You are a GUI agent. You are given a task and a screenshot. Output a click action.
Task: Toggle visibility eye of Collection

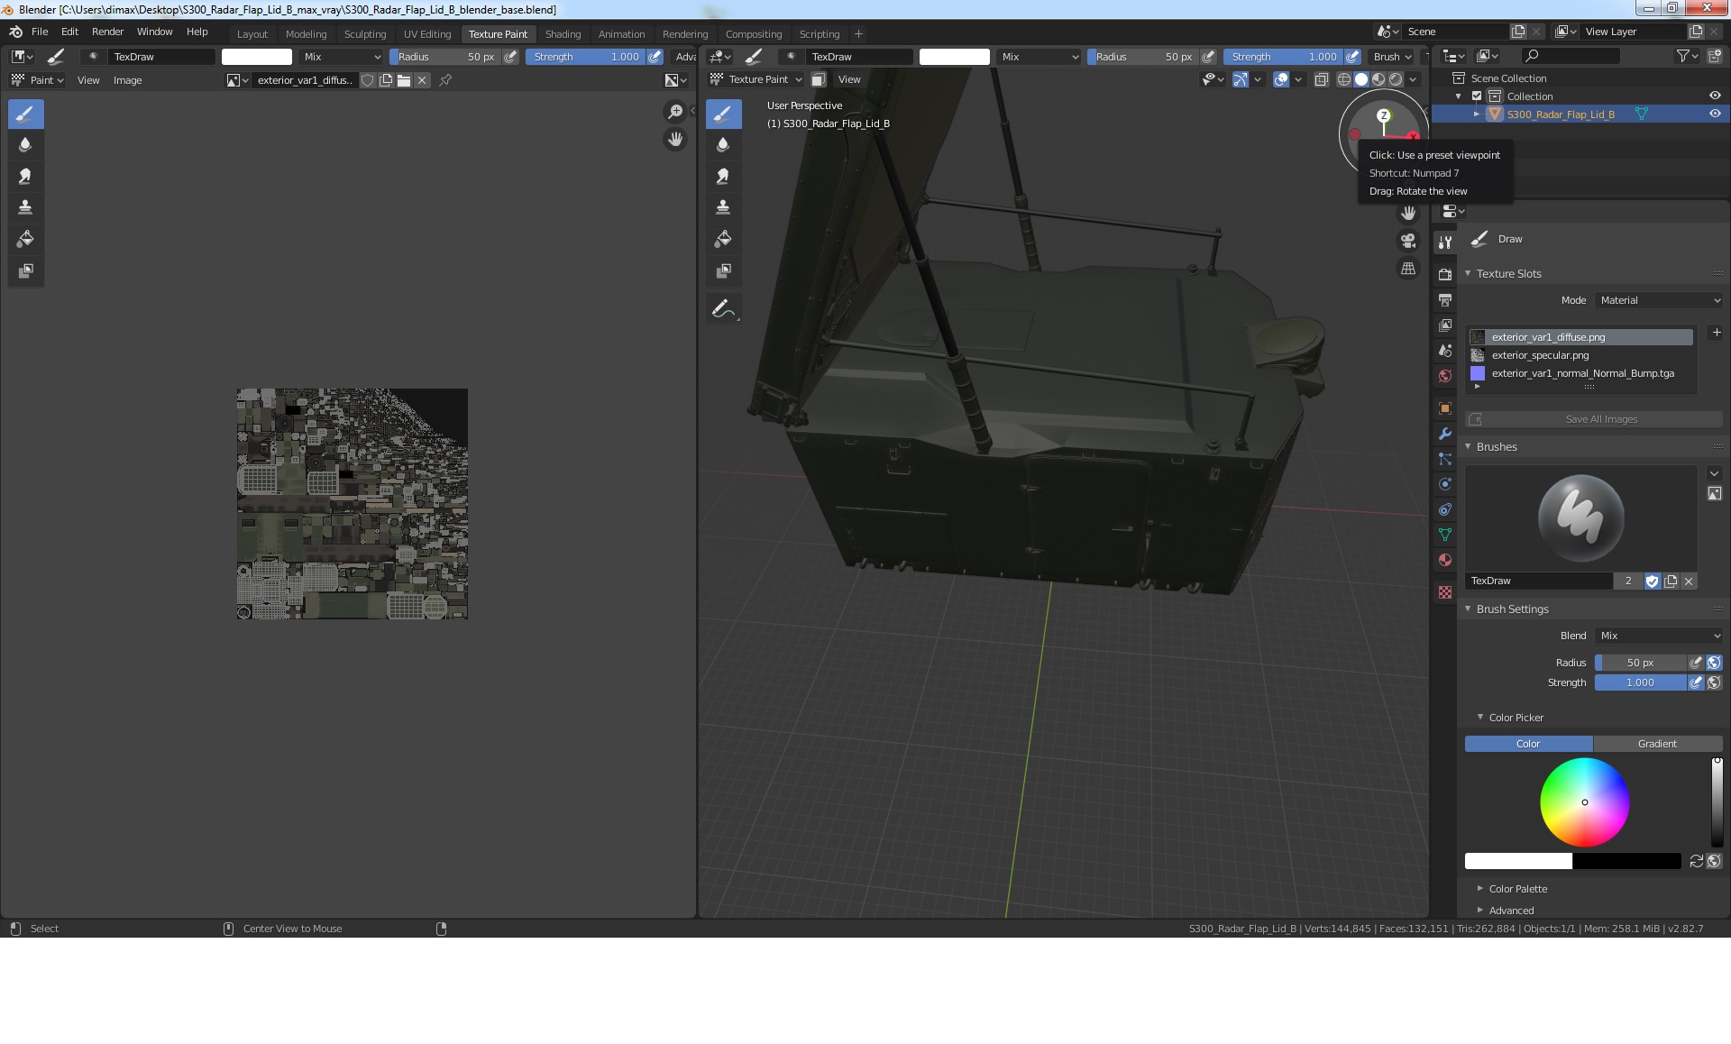point(1714,96)
